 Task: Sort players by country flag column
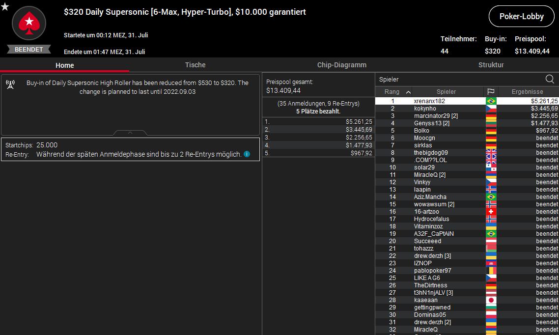pyautogui.click(x=490, y=92)
